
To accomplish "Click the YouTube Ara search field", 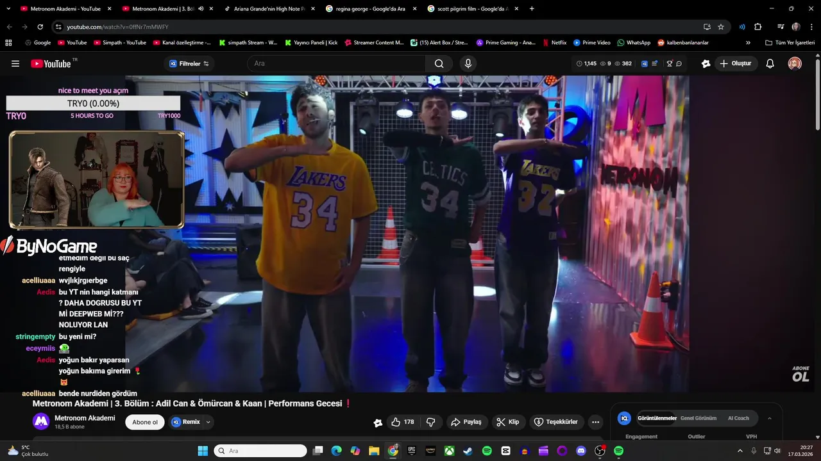I will click(x=336, y=63).
